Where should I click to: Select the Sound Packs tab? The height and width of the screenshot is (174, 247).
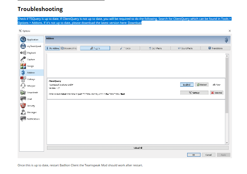pyautogui.click(x=185, y=48)
